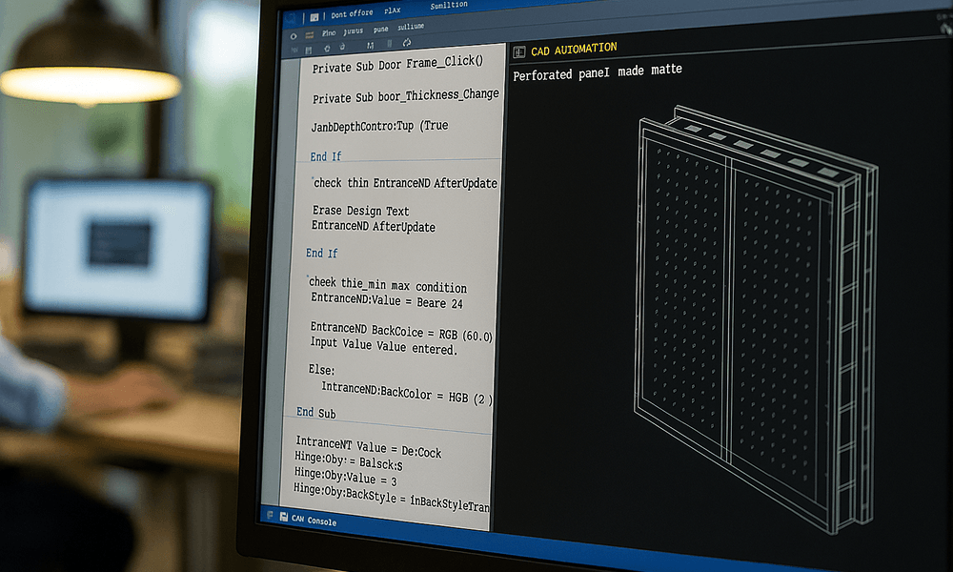Viewport: 953px width, 572px height.
Task: Switch to the pune tab
Action: [381, 31]
